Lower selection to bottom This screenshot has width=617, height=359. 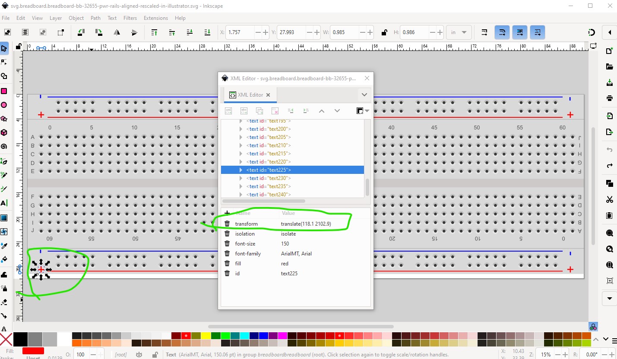coord(207,32)
